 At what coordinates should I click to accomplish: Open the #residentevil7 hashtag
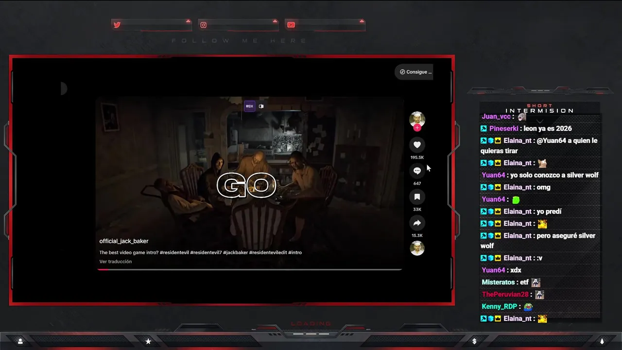pos(206,252)
